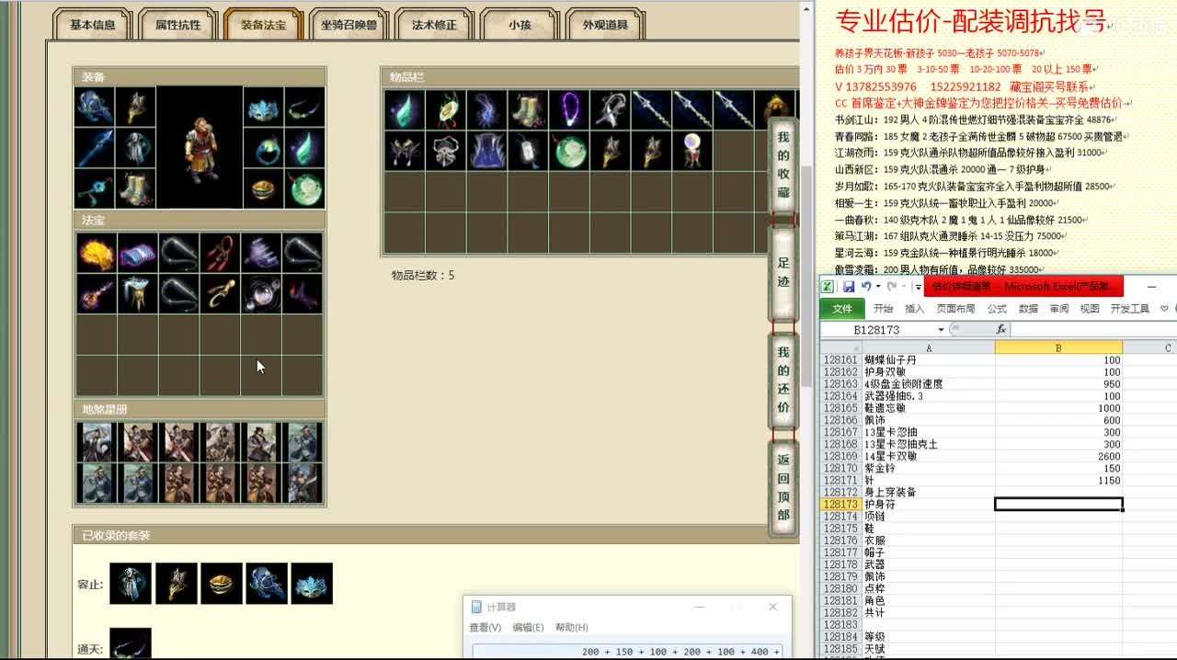Click the lute-shaped treasure in 法宝
1177x660 pixels.
[x=97, y=294]
